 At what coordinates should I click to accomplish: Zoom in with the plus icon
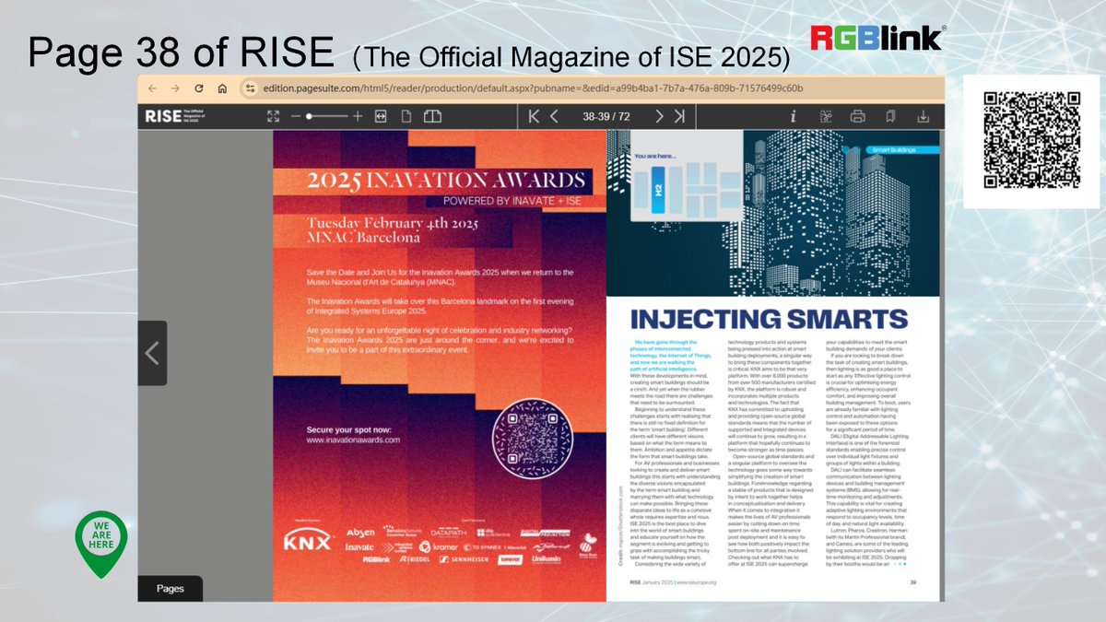point(357,116)
